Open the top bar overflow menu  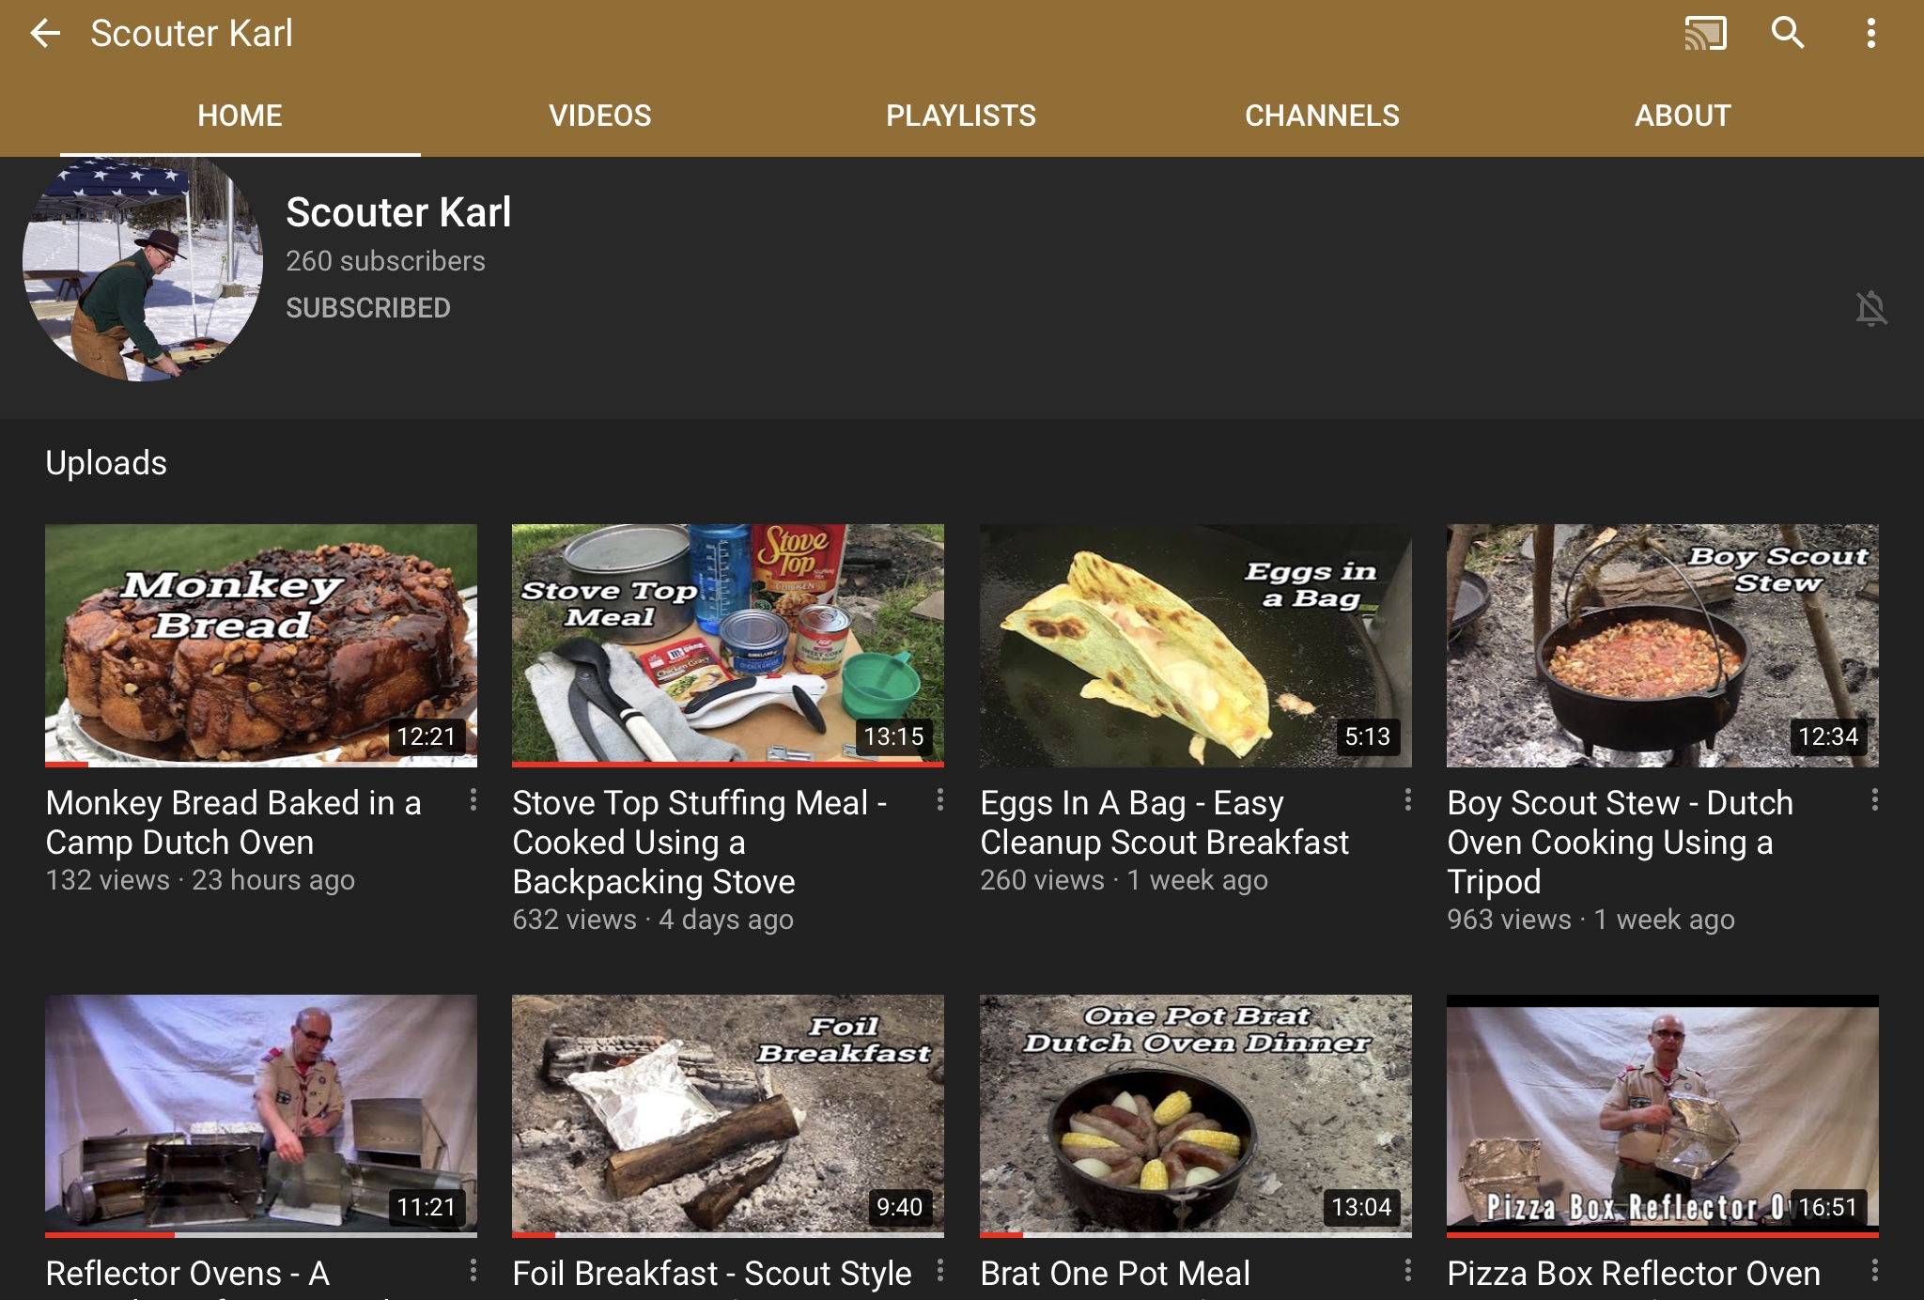1870,34
